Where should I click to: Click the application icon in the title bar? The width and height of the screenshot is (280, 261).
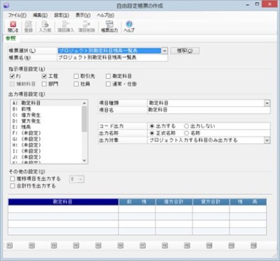click(6, 5)
